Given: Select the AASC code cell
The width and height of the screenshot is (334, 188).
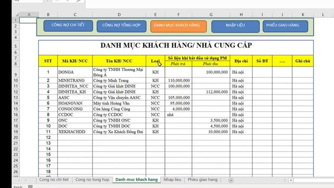Looking at the screenshot, I should coord(75,98).
